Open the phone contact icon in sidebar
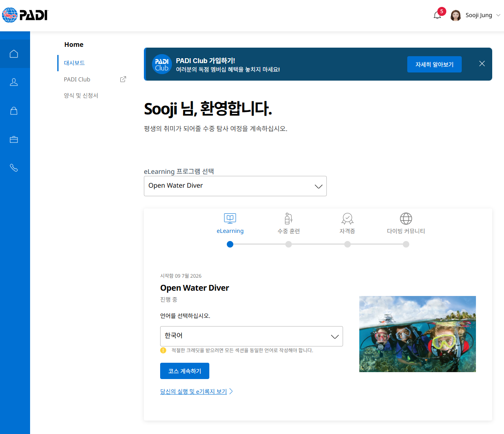 (x=14, y=168)
